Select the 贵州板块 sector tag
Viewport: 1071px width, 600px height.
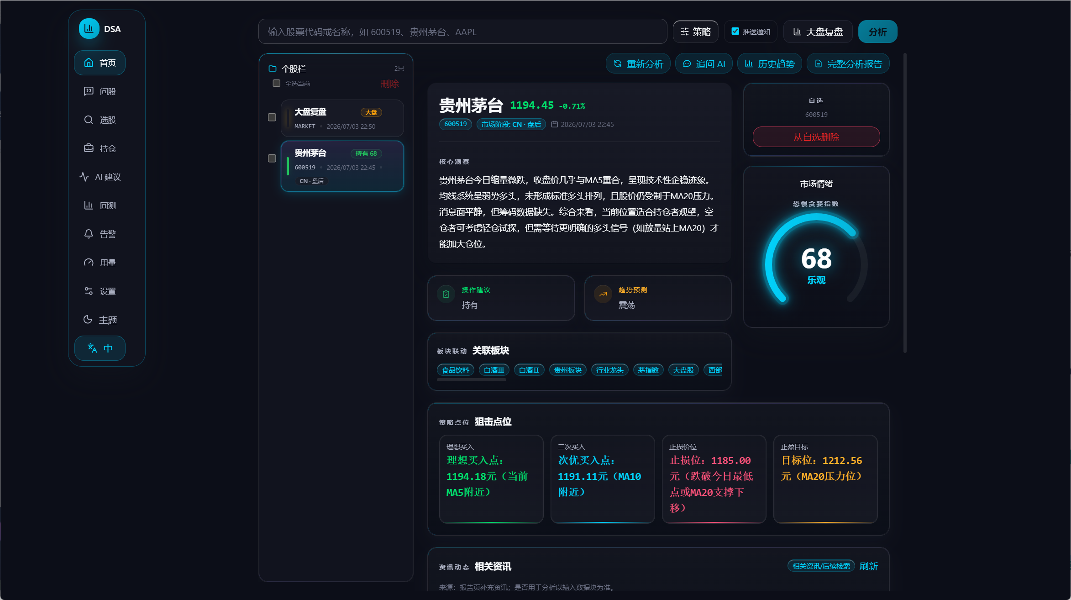pos(567,370)
